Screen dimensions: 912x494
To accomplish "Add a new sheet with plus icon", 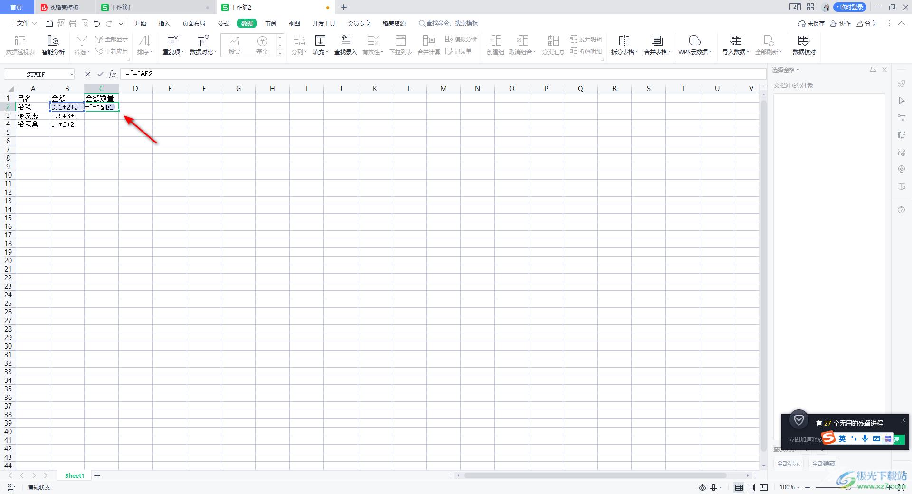I will 97,475.
